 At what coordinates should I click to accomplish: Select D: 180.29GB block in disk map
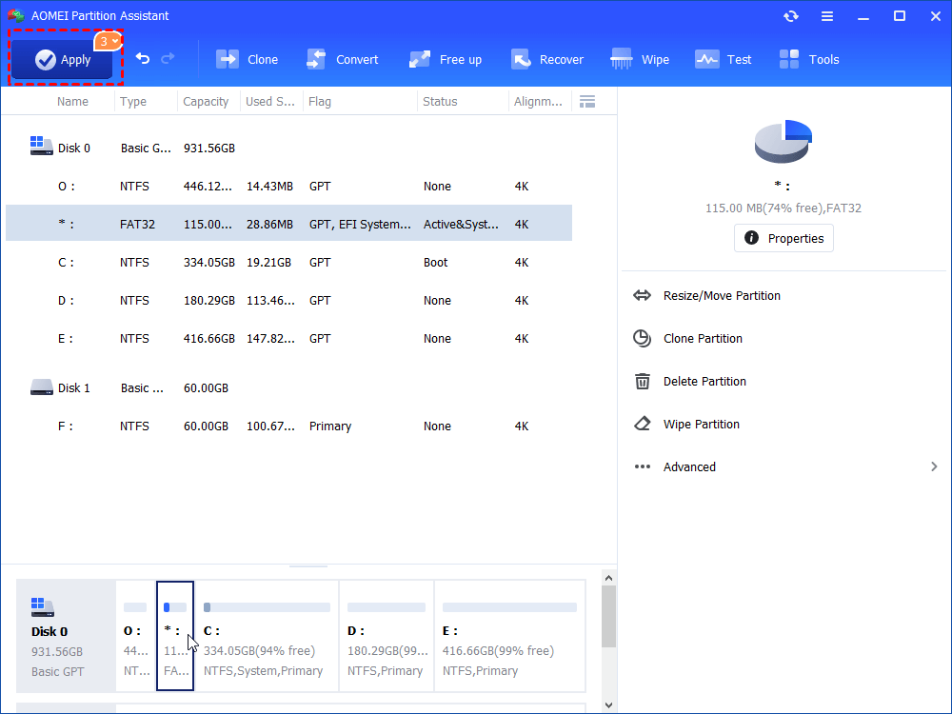pos(387,636)
